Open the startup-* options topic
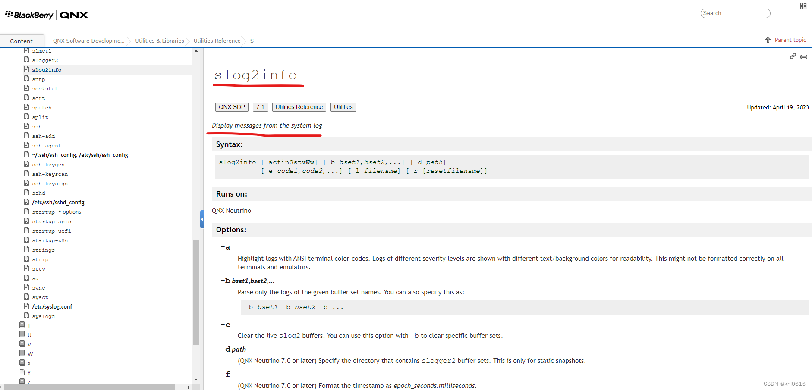Image resolution: width=812 pixels, height=390 pixels. [x=57, y=212]
